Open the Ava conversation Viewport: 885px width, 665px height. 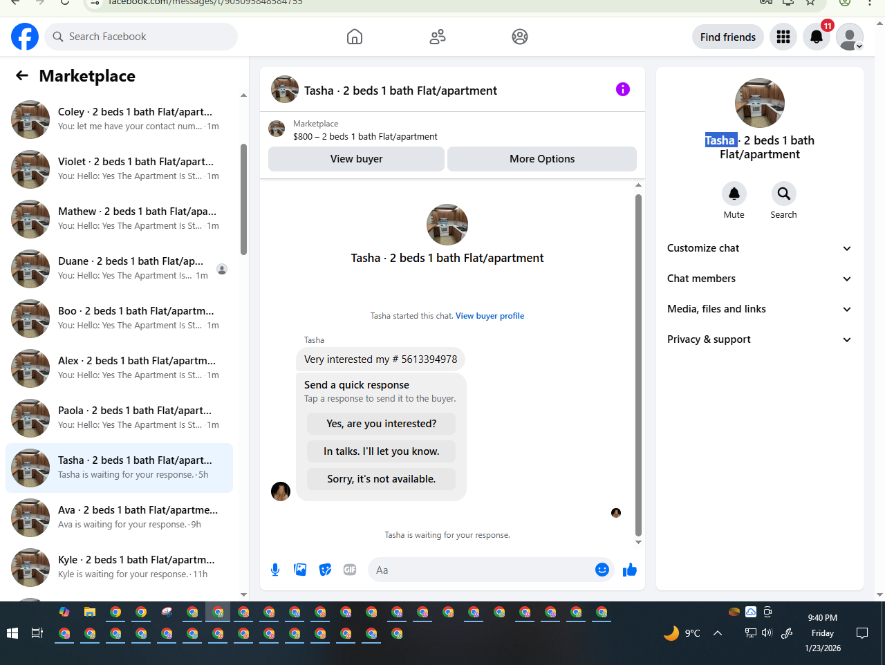pos(119,518)
